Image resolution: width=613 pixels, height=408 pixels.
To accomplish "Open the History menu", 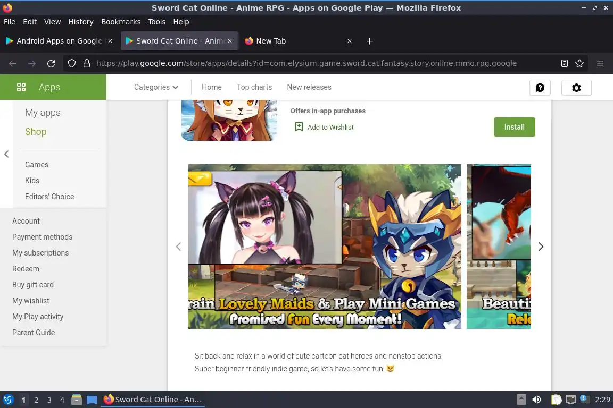I will click(81, 22).
